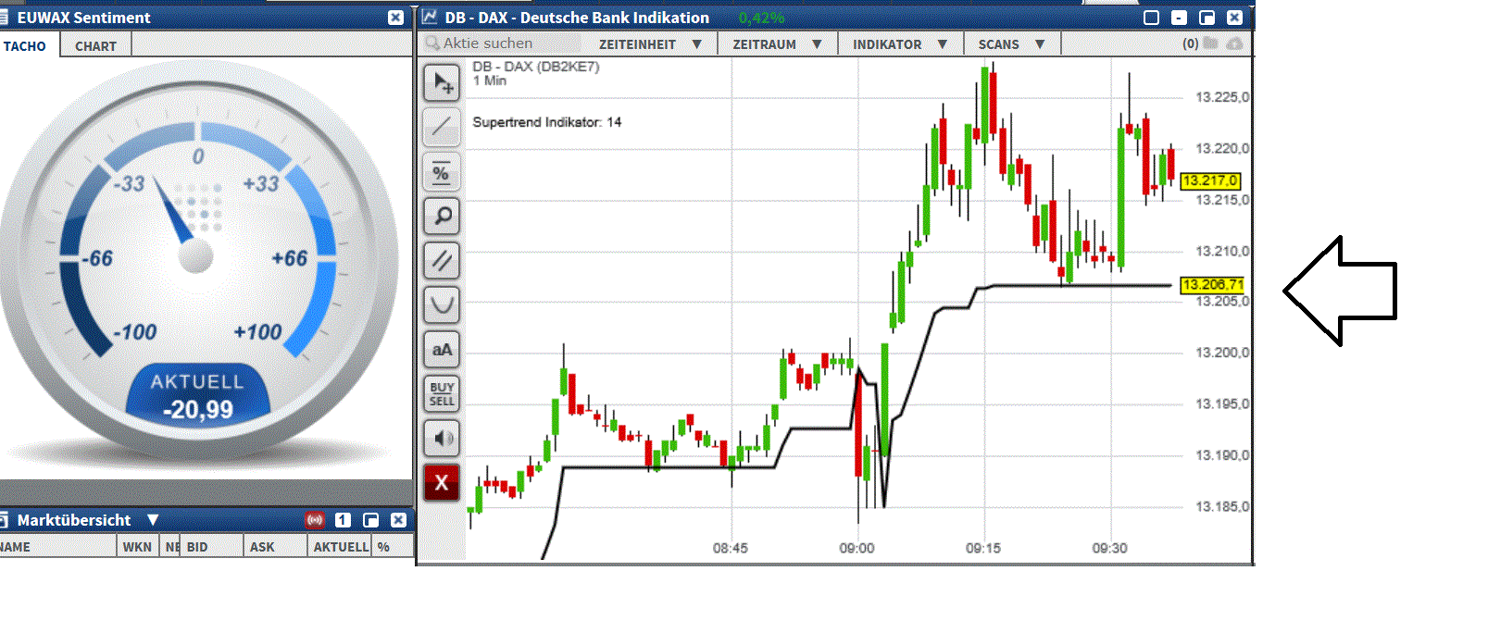The height and width of the screenshot is (633, 1488).
Task: Expand the Marktübersicht title dropdown arrow
Action: point(153,520)
